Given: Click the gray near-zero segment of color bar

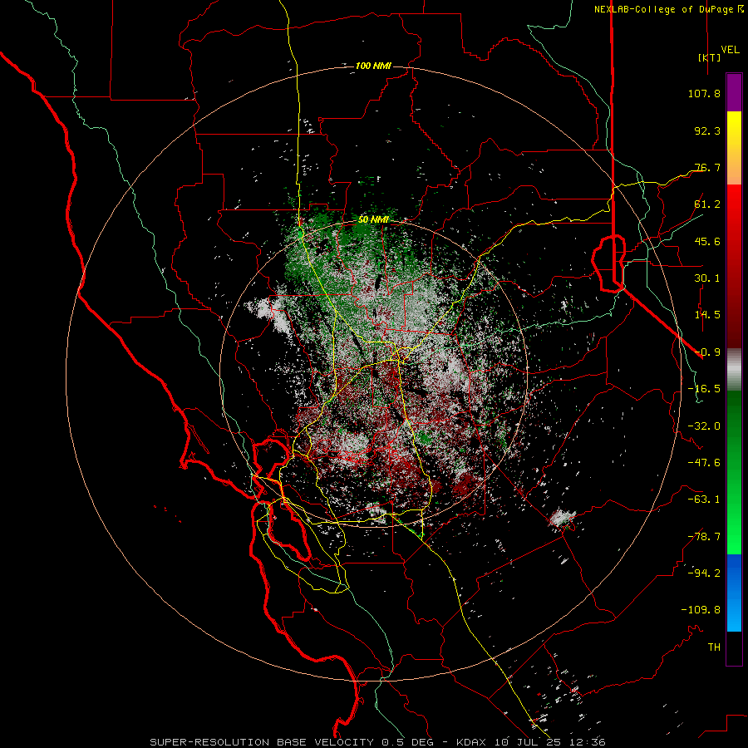Looking at the screenshot, I should tap(734, 370).
